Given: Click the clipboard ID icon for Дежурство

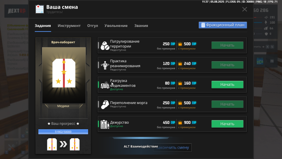Looking at the screenshot, I should click(x=105, y=124).
